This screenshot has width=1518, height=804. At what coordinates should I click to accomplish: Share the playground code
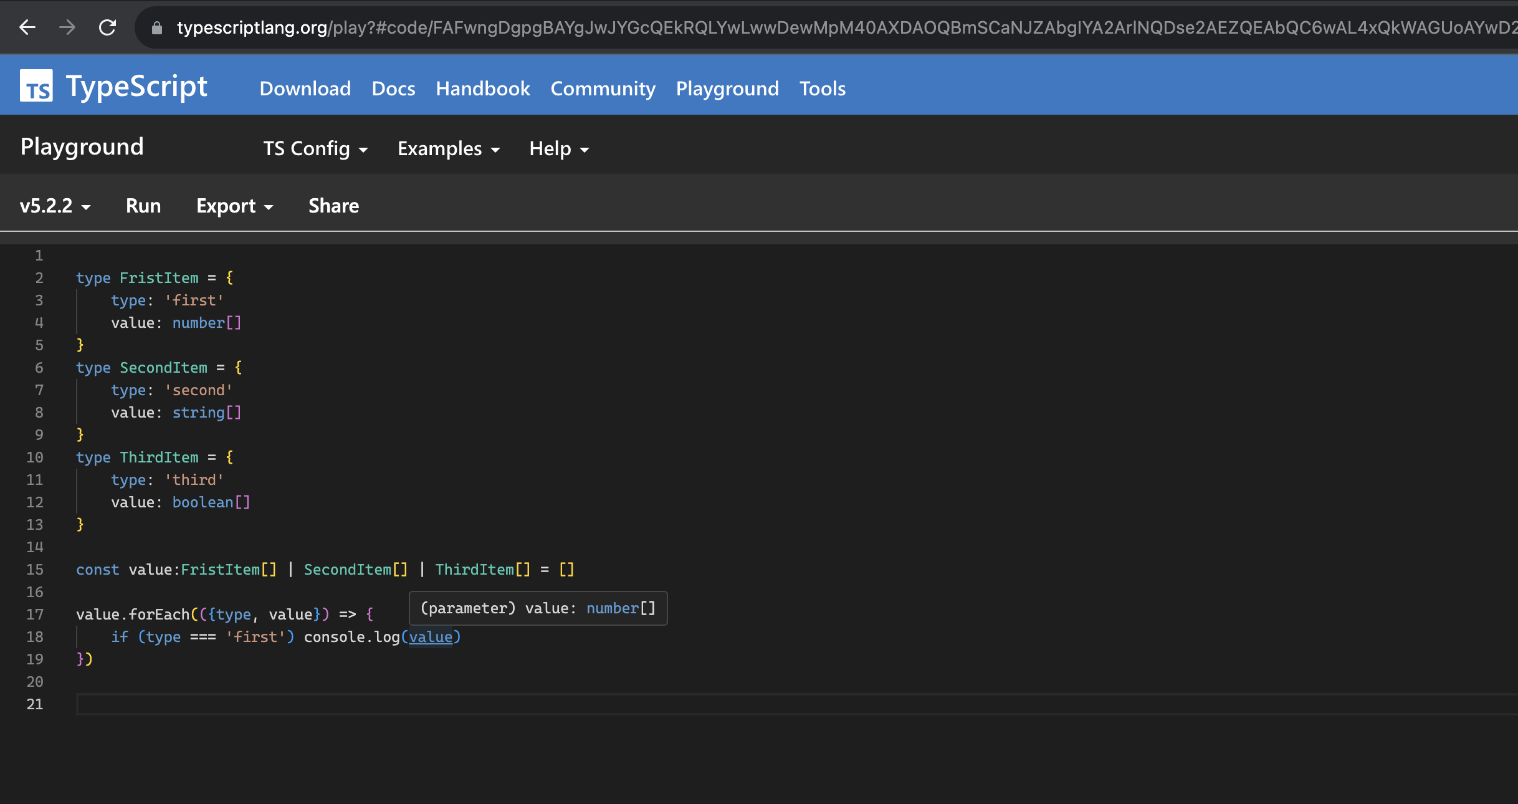point(333,206)
